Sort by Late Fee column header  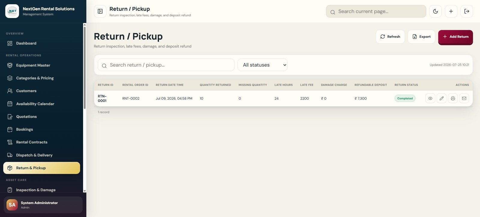point(307,85)
